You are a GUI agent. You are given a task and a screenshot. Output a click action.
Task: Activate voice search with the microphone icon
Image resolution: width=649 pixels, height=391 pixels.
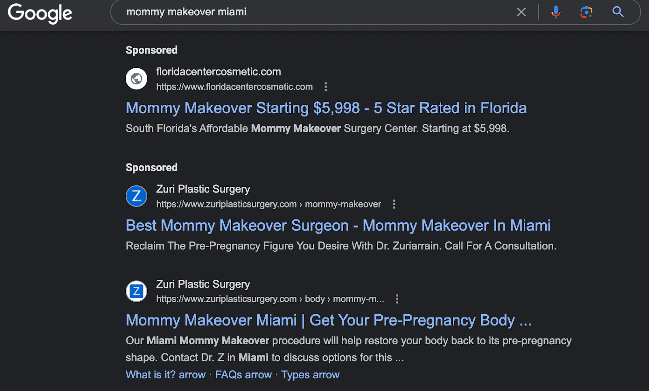(555, 12)
